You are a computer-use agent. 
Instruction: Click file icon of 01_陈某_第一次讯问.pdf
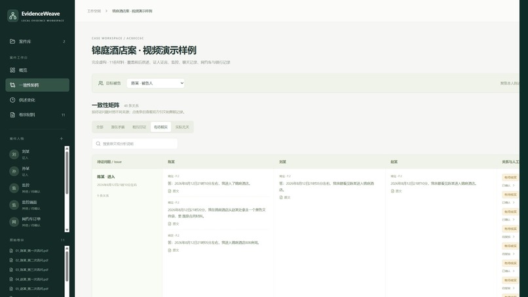(12, 251)
